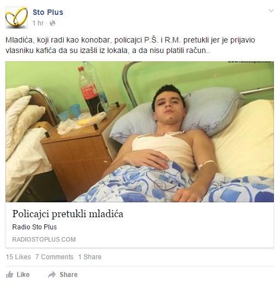Open the 1 hr post timestamp
The height and width of the screenshot is (283, 280).
(x=38, y=23)
